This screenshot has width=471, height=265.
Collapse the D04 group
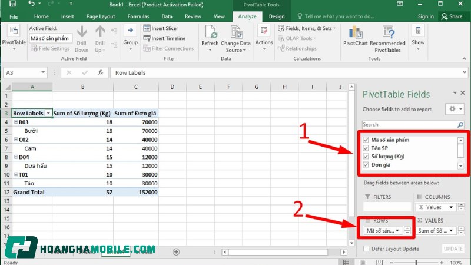16,157
